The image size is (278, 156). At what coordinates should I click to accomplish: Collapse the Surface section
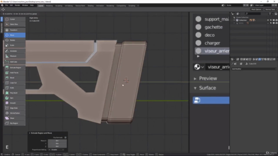[x=195, y=88]
